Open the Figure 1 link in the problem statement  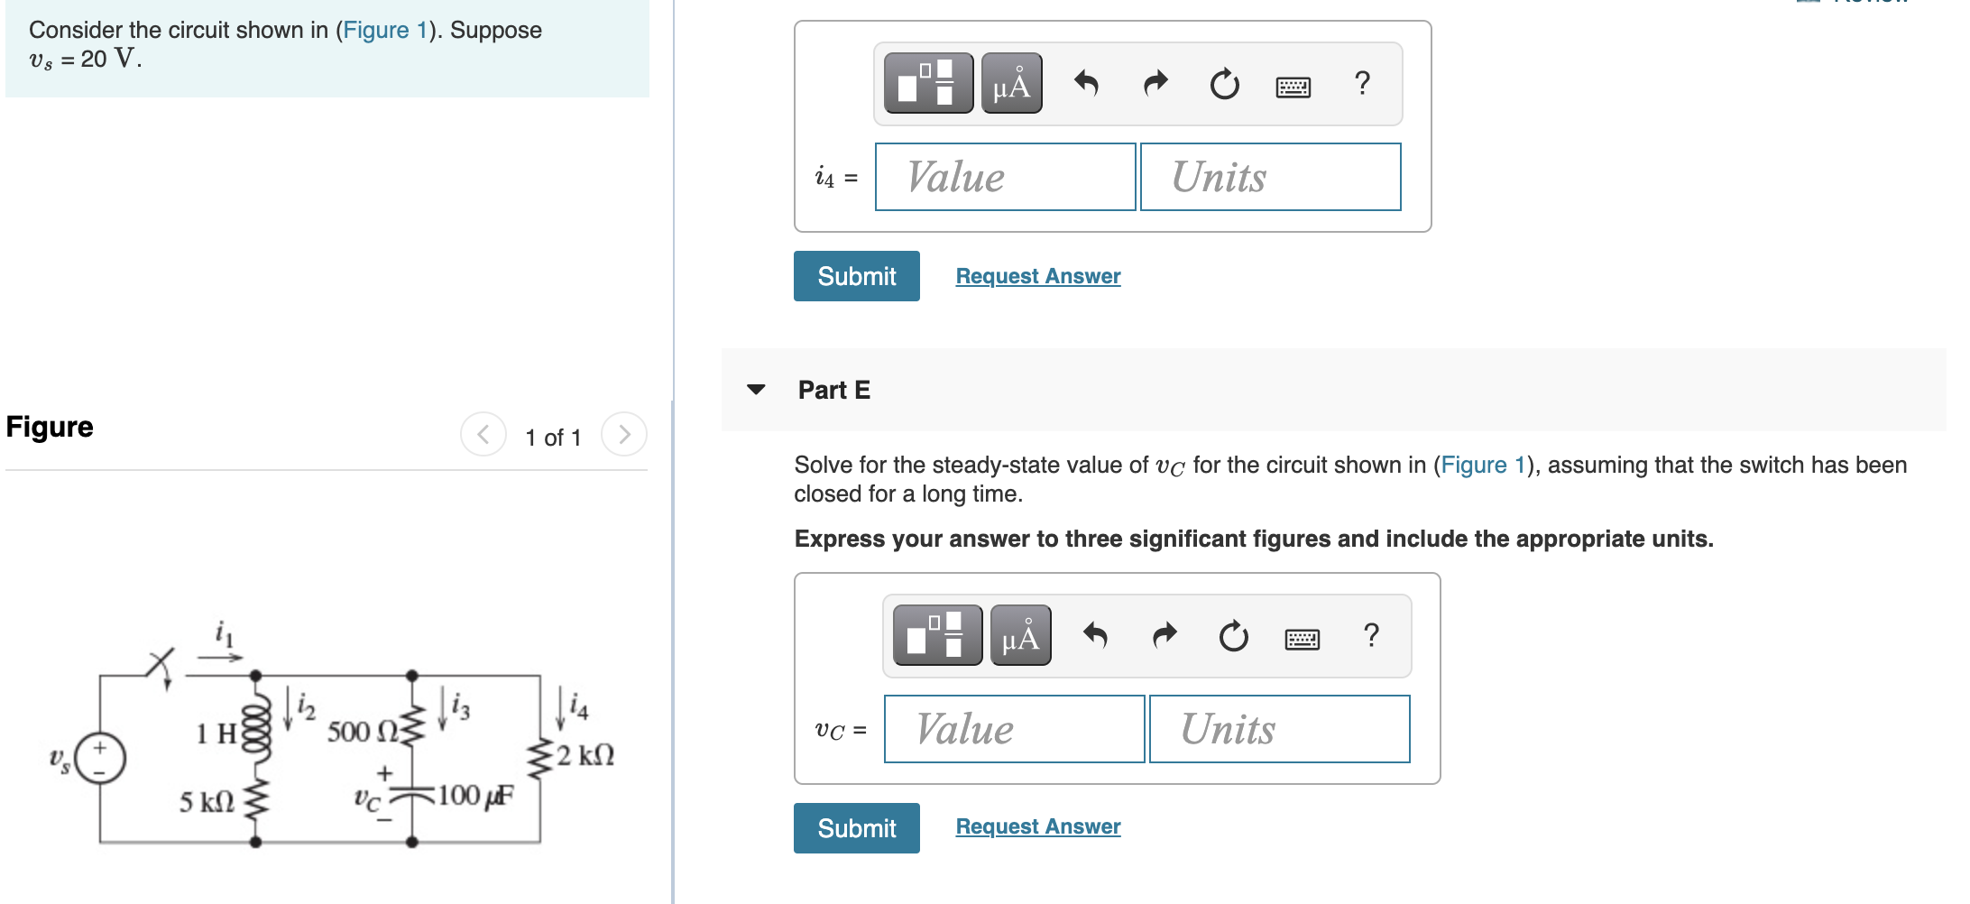click(382, 30)
